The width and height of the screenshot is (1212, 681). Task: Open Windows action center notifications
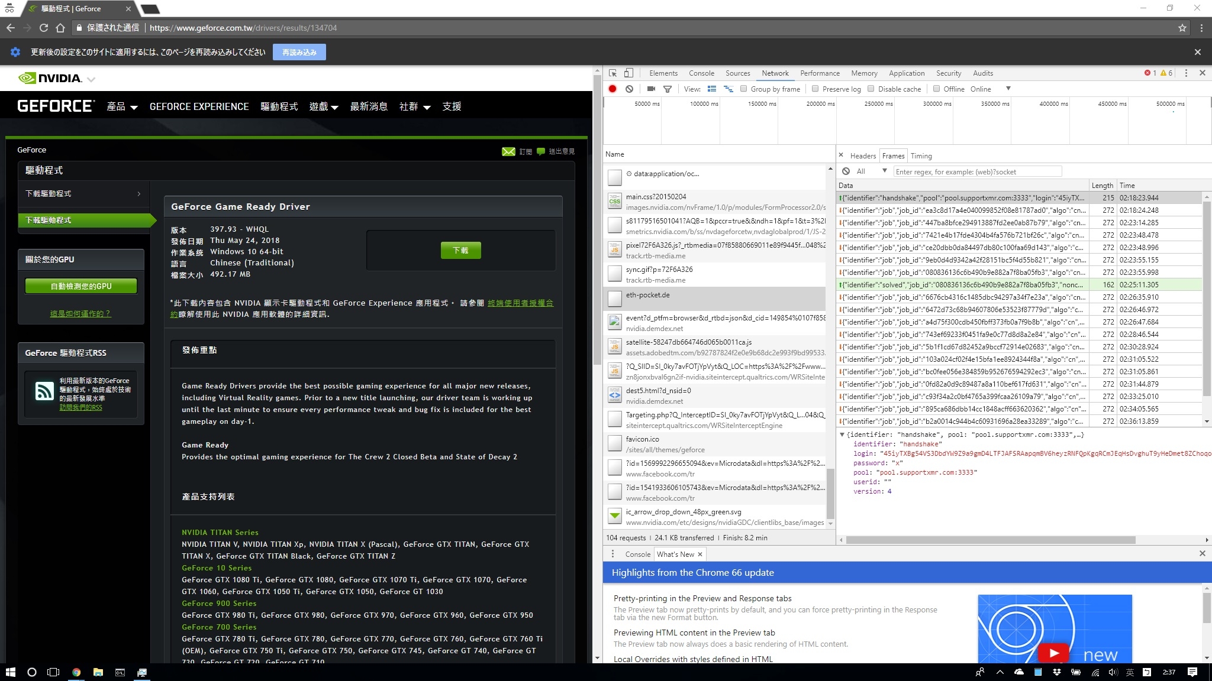tap(1192, 672)
